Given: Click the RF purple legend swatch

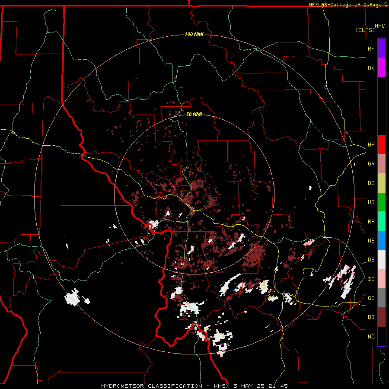Looking at the screenshot, I should point(382,48).
